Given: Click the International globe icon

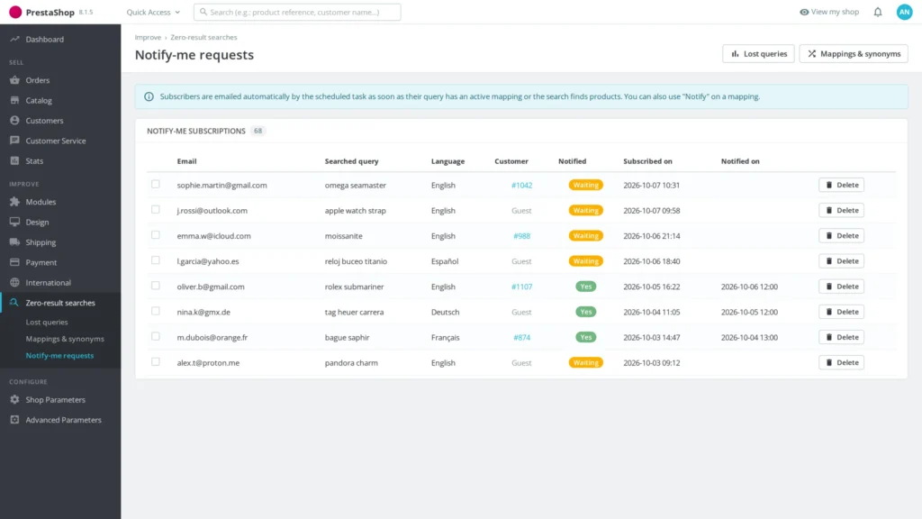Looking at the screenshot, I should [14, 282].
